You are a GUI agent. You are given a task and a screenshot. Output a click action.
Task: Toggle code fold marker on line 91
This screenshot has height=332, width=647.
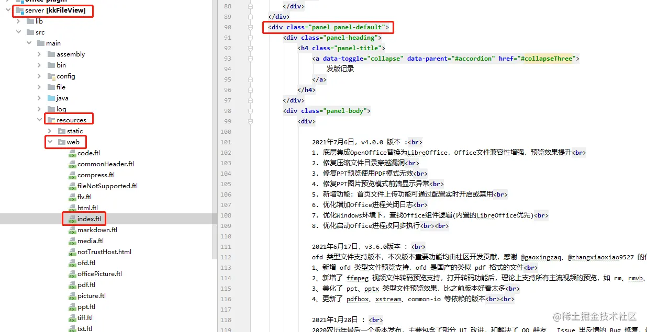(251, 38)
